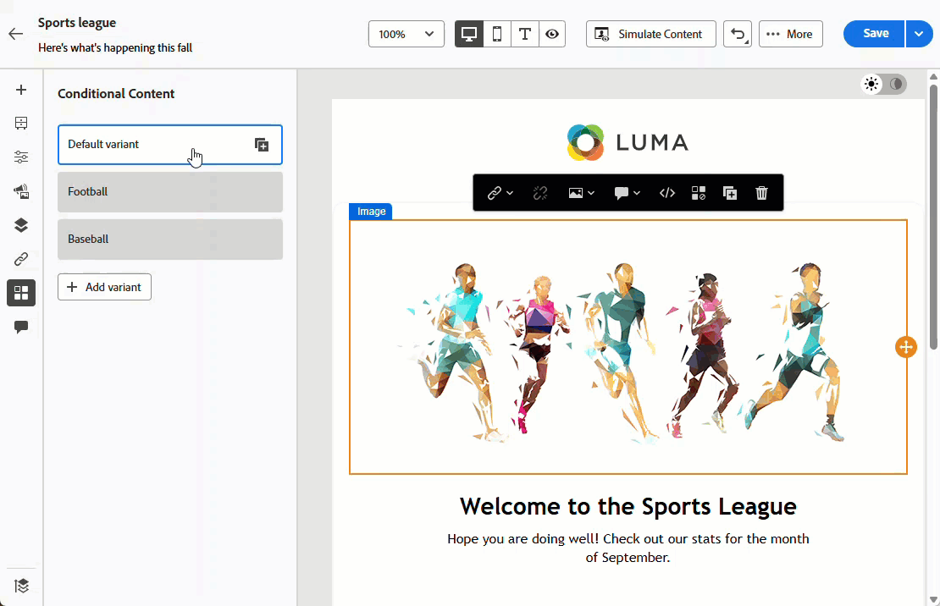Switch to mobile device view
Viewport: 940px width, 606px height.
[497, 34]
